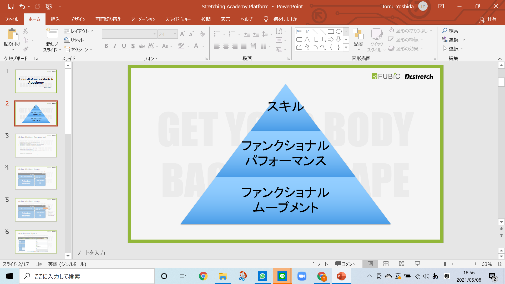Click the Undo arrow icon
Screen dimensions: 505x284
(x=22, y=6)
